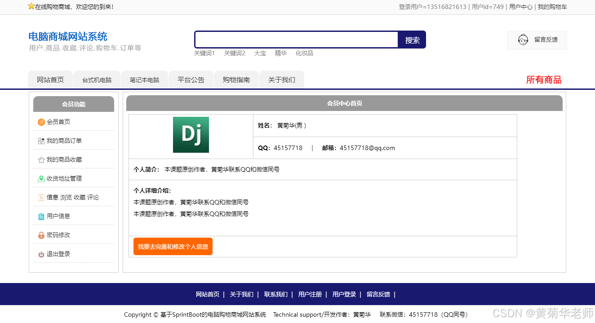Select the 关键词2 search suggestion
Viewport: 595px width, 323px height.
click(x=235, y=53)
